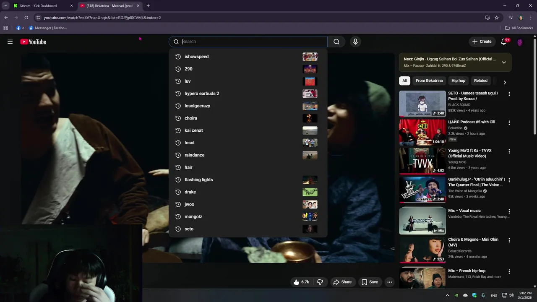Open a new browser tab
This screenshot has height=302, width=537.
pos(148,6)
